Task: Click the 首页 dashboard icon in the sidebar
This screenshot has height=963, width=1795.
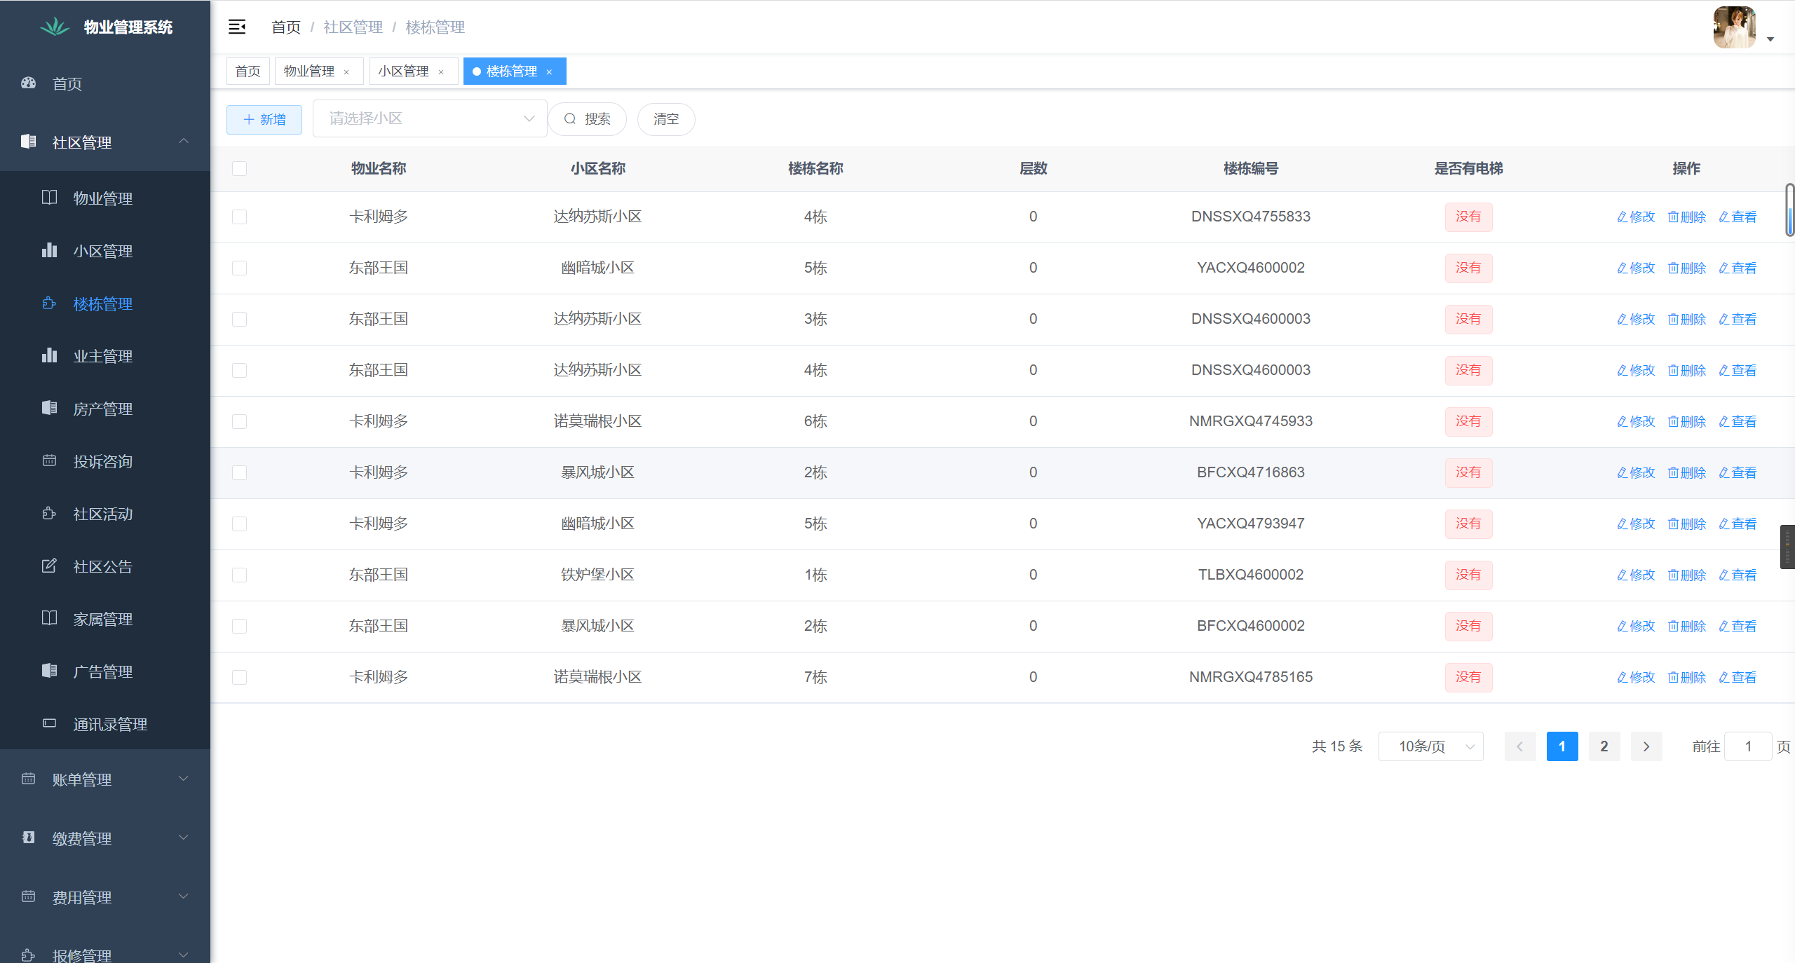Action: click(x=28, y=83)
